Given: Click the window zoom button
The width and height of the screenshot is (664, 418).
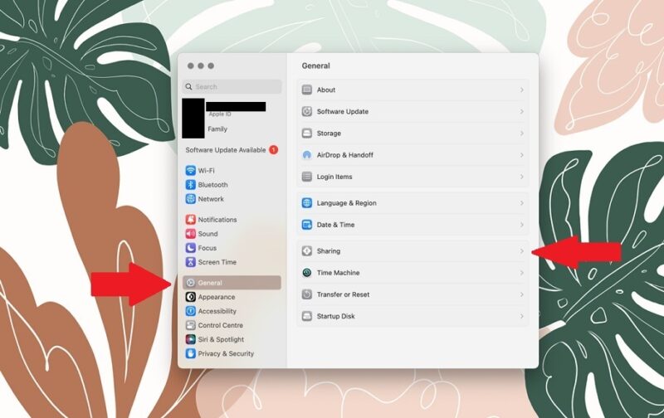Looking at the screenshot, I should click(211, 66).
